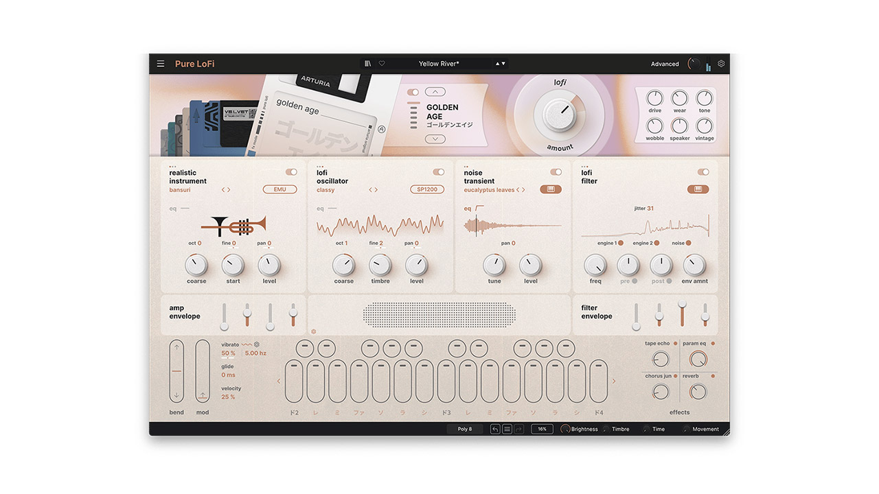Select next FX mode with down chevron
The image size is (879, 494).
(435, 139)
